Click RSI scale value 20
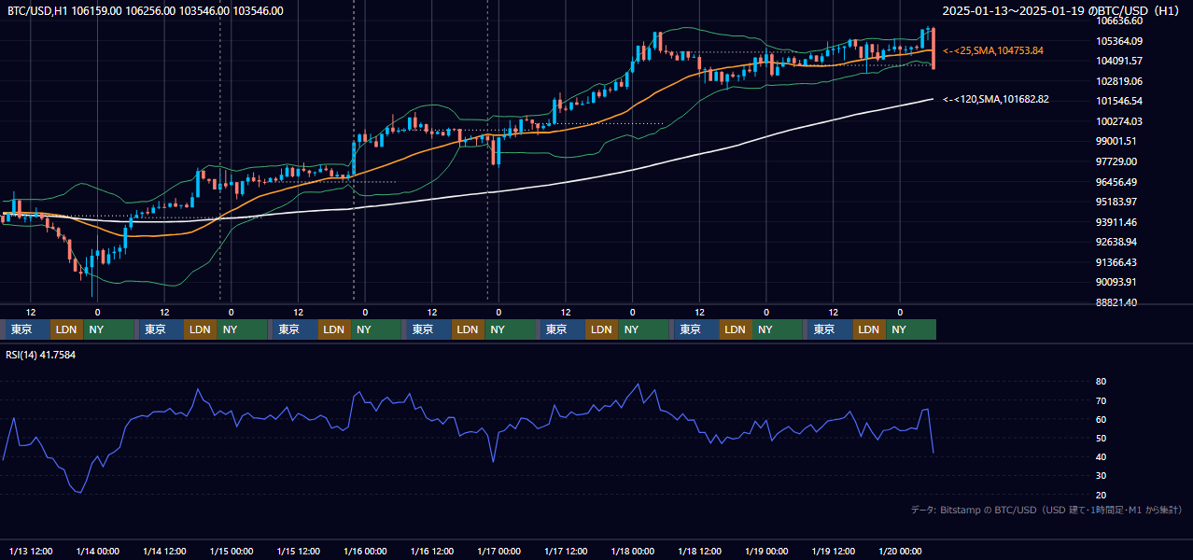This screenshot has width=1193, height=560. click(x=1101, y=495)
